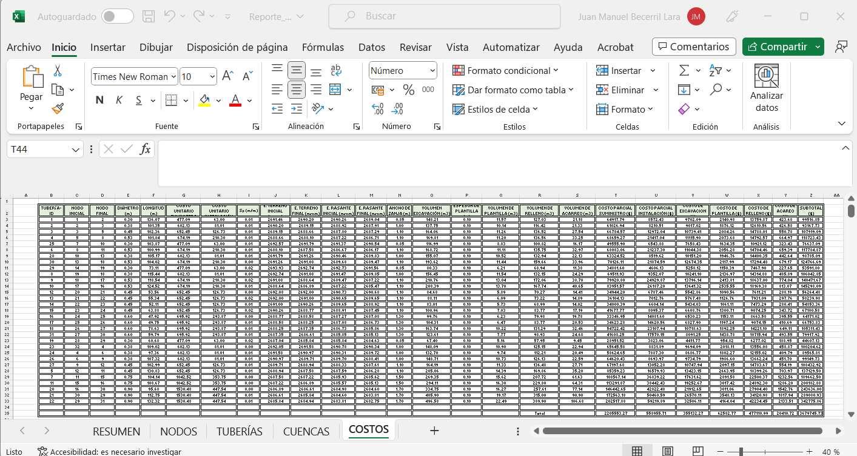Click the Merge and Center icon
The image size is (857, 456).
335,90
